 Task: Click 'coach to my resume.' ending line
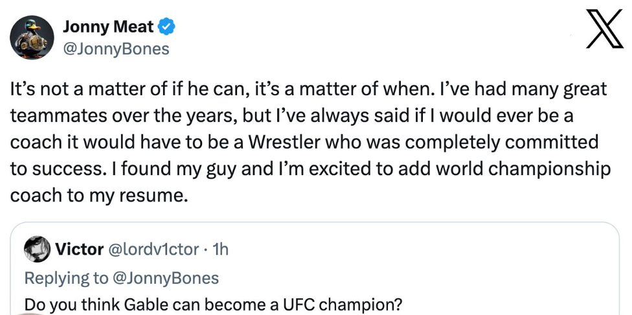99,196
